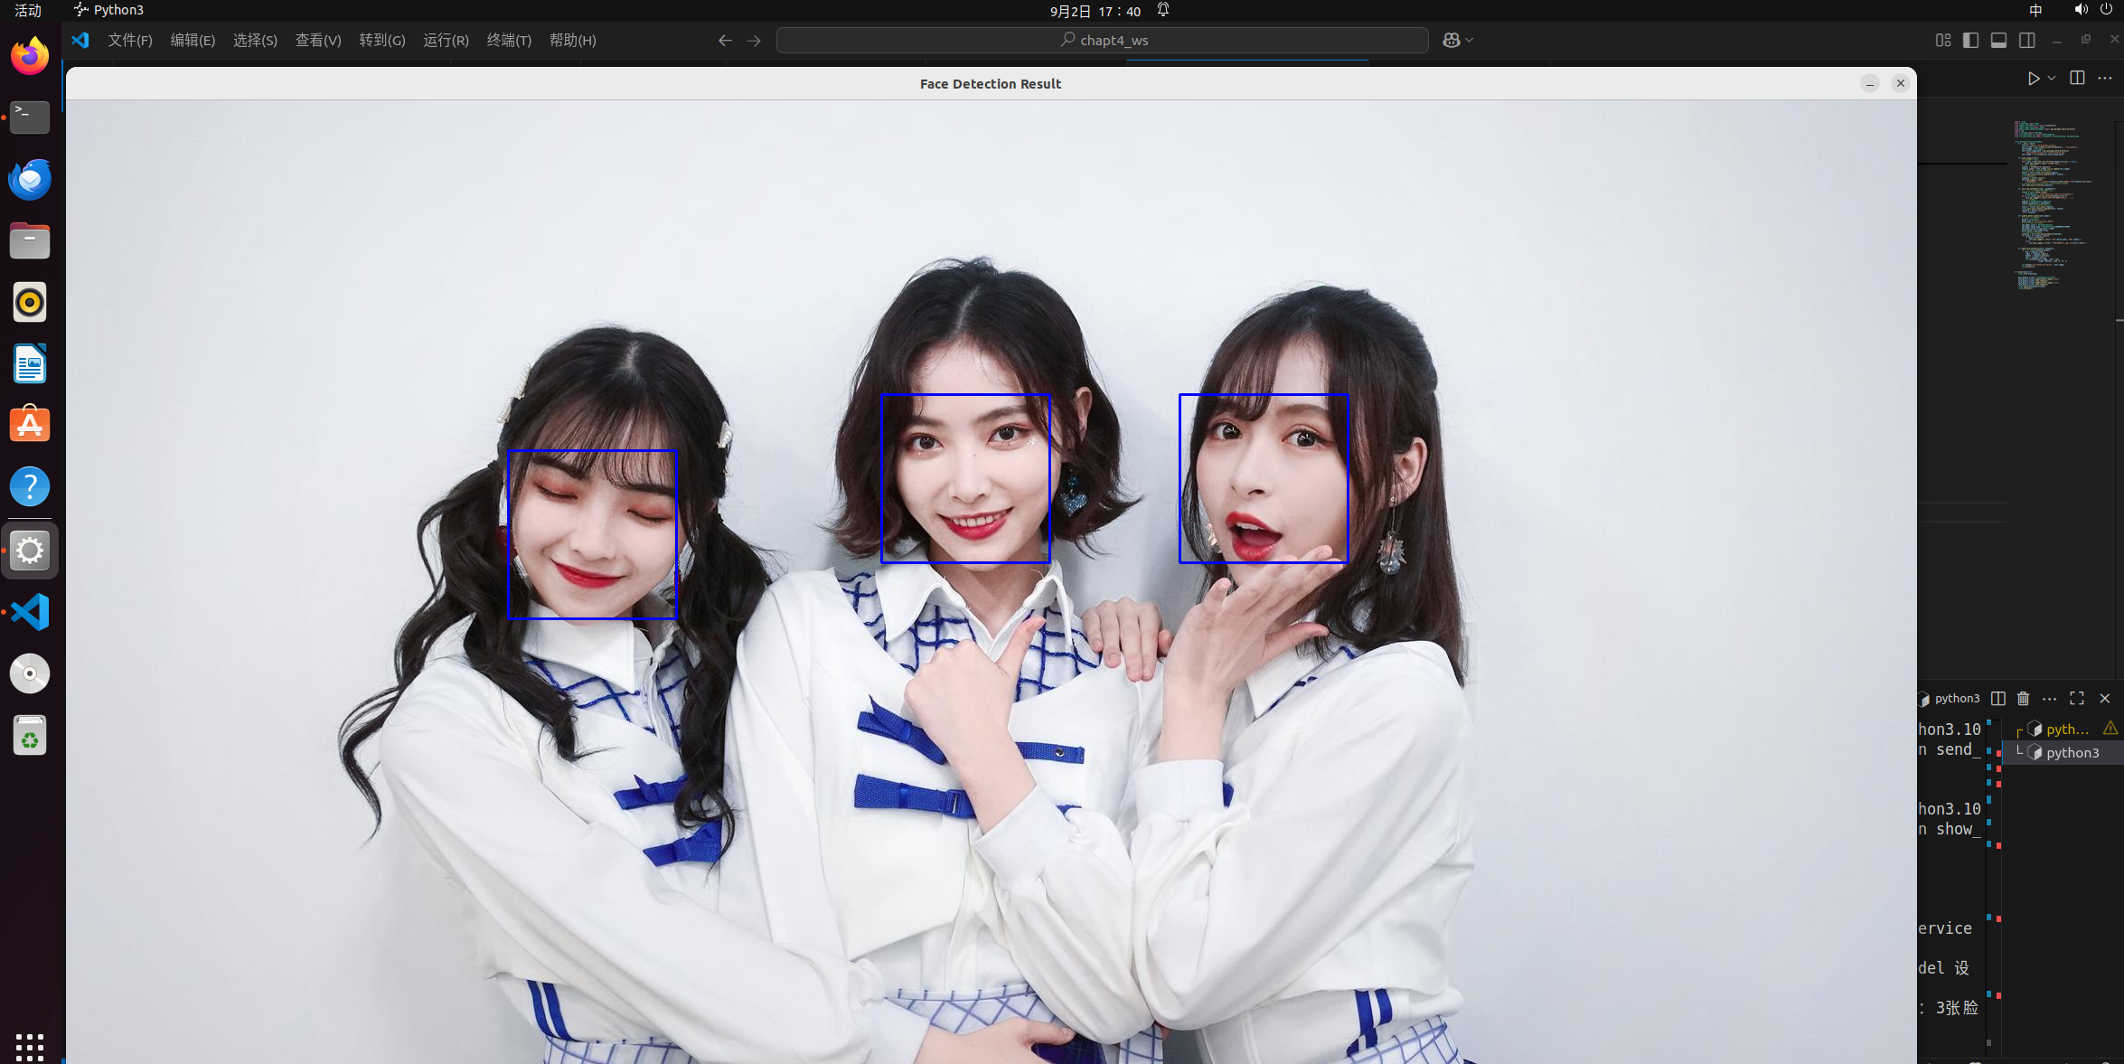Viewport: 2124px width, 1064px height.
Task: Open the 运行(R) menu
Action: pyautogui.click(x=446, y=40)
